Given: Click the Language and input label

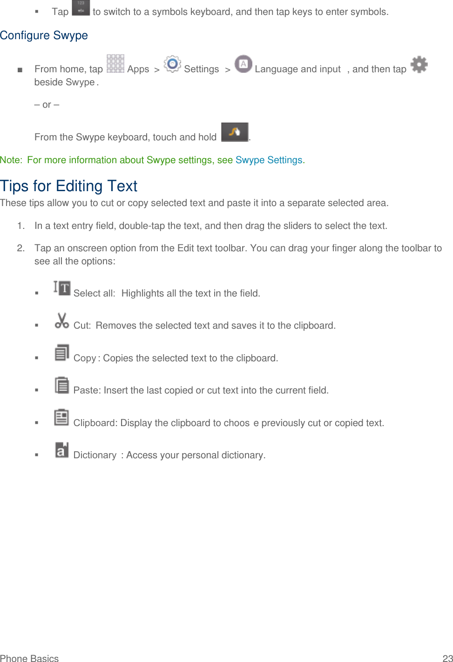Looking at the screenshot, I should click(x=297, y=69).
